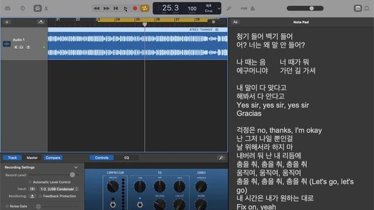Click the Audio 1 track waveform icon
Viewport: 374px width, 210px height.
pos(6,44)
